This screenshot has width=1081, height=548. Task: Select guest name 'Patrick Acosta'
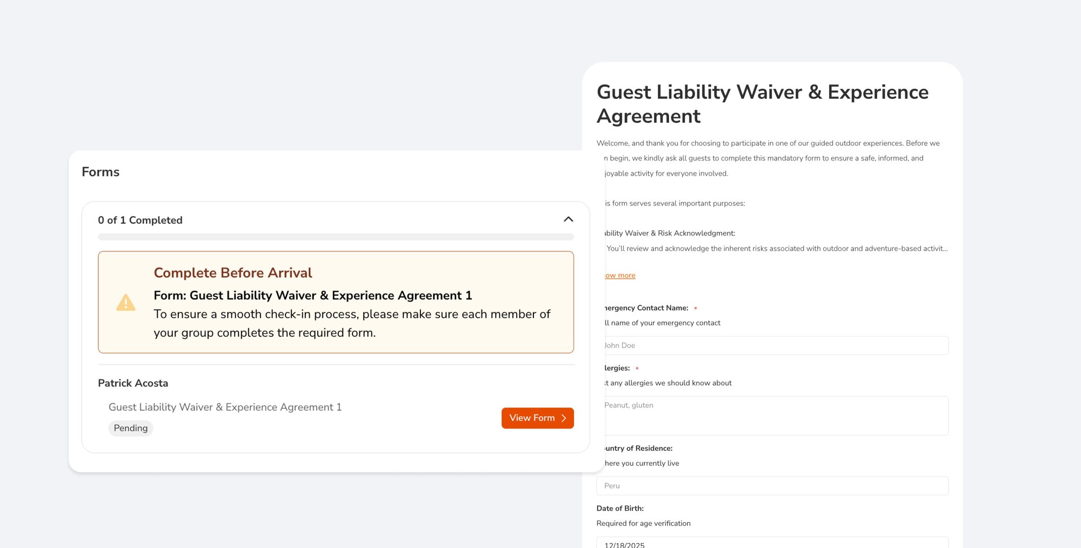(x=132, y=383)
